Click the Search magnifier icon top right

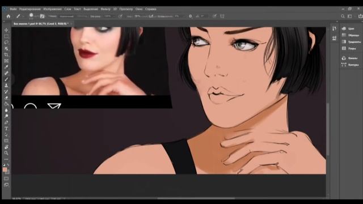pos(343,16)
